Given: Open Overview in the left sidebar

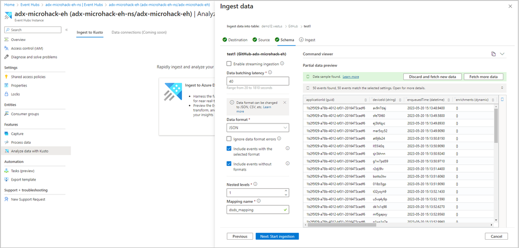Looking at the screenshot, I should click(18, 39).
